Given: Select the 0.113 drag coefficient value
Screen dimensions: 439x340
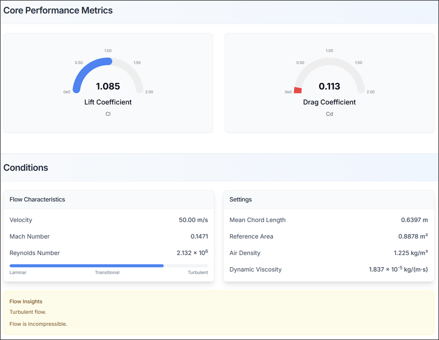Looking at the screenshot, I should click(329, 86).
